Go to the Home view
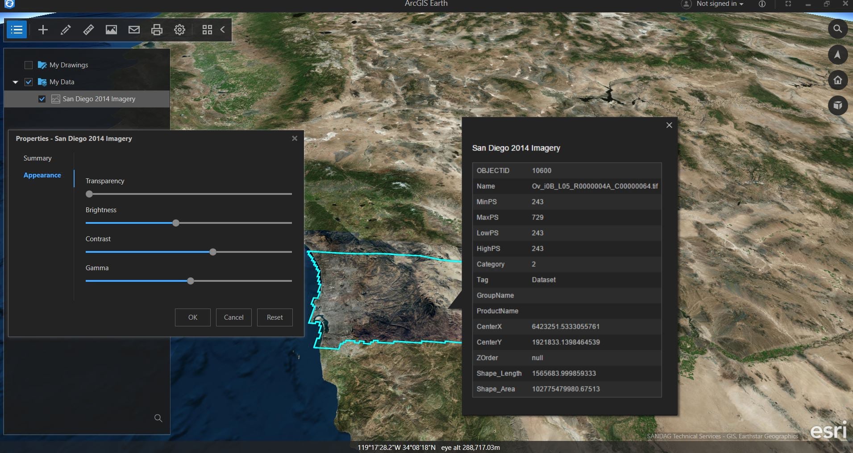 tap(838, 80)
